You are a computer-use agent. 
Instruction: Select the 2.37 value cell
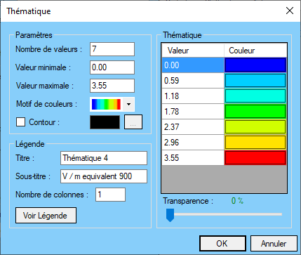(193, 127)
